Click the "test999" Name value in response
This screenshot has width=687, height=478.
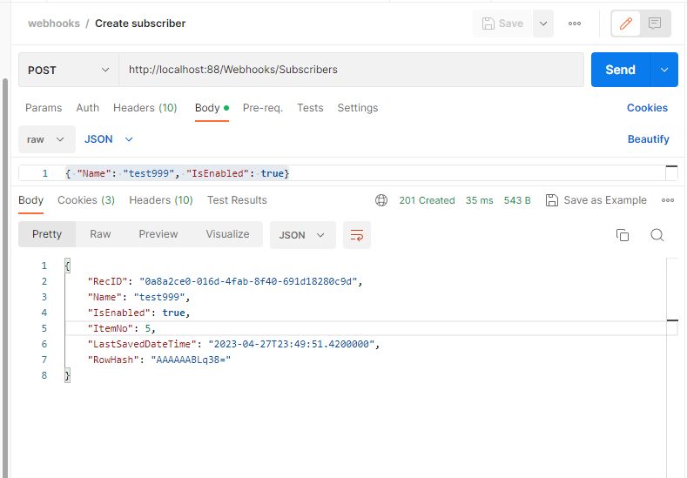(159, 298)
